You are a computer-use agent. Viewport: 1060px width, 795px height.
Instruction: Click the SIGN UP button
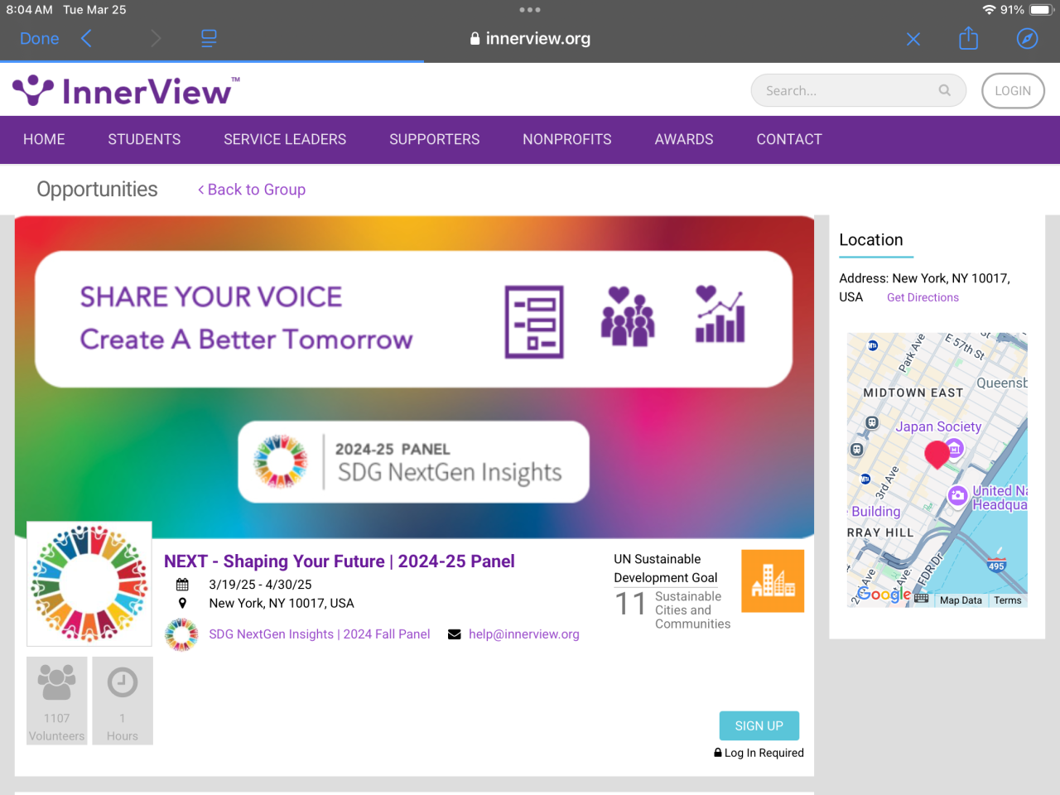tap(759, 725)
